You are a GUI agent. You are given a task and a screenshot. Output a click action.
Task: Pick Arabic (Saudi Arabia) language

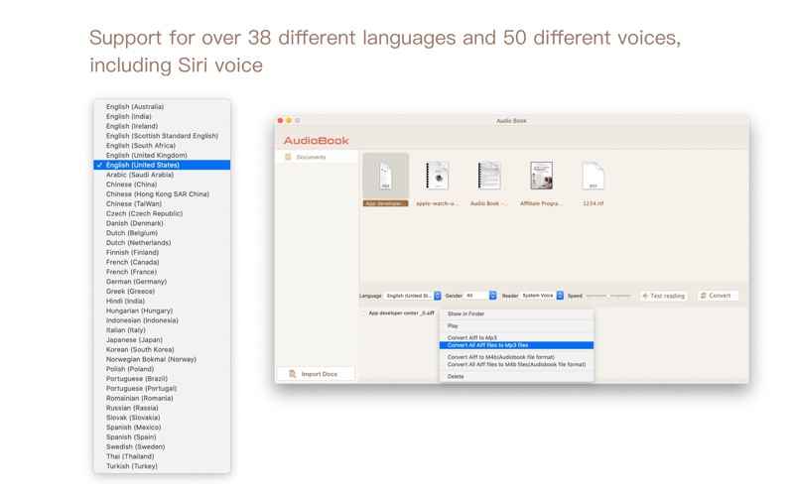click(162, 175)
